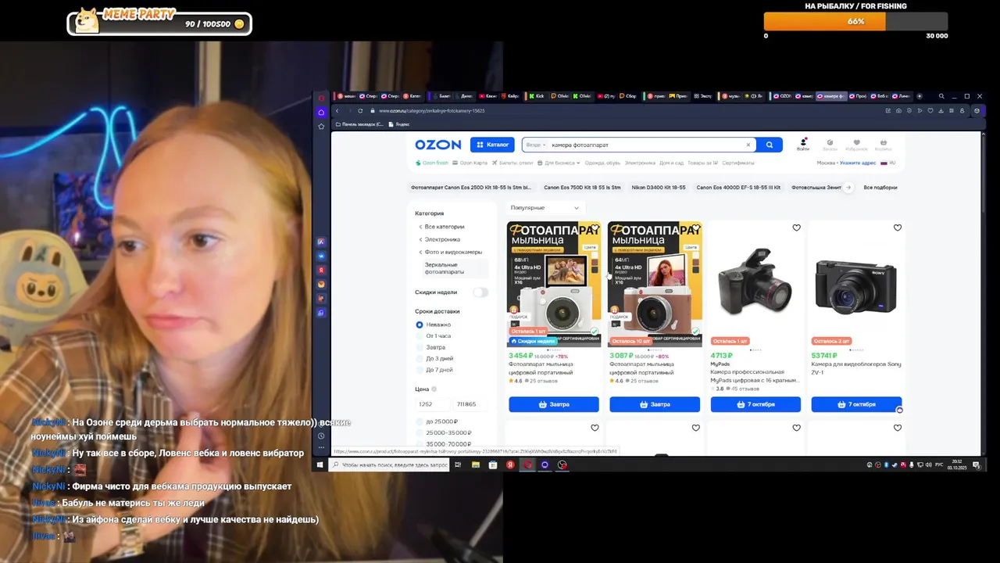Add the 3 087 ₽ camera to cart, Завтра
Screen dimensions: 1000x563
coord(655,404)
